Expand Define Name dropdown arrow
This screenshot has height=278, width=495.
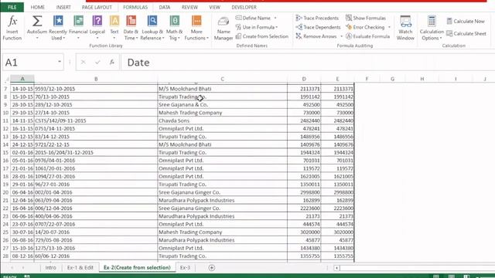(275, 18)
